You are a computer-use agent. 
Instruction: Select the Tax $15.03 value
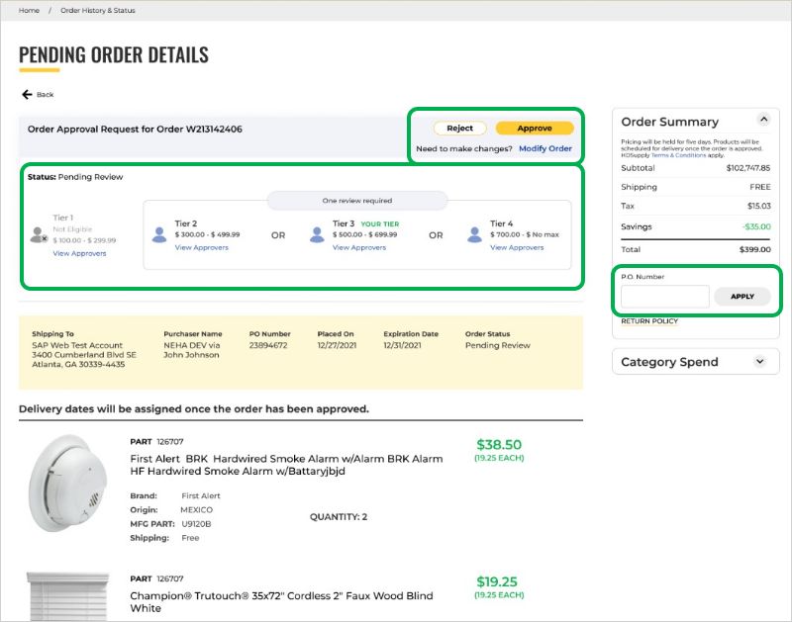(759, 206)
